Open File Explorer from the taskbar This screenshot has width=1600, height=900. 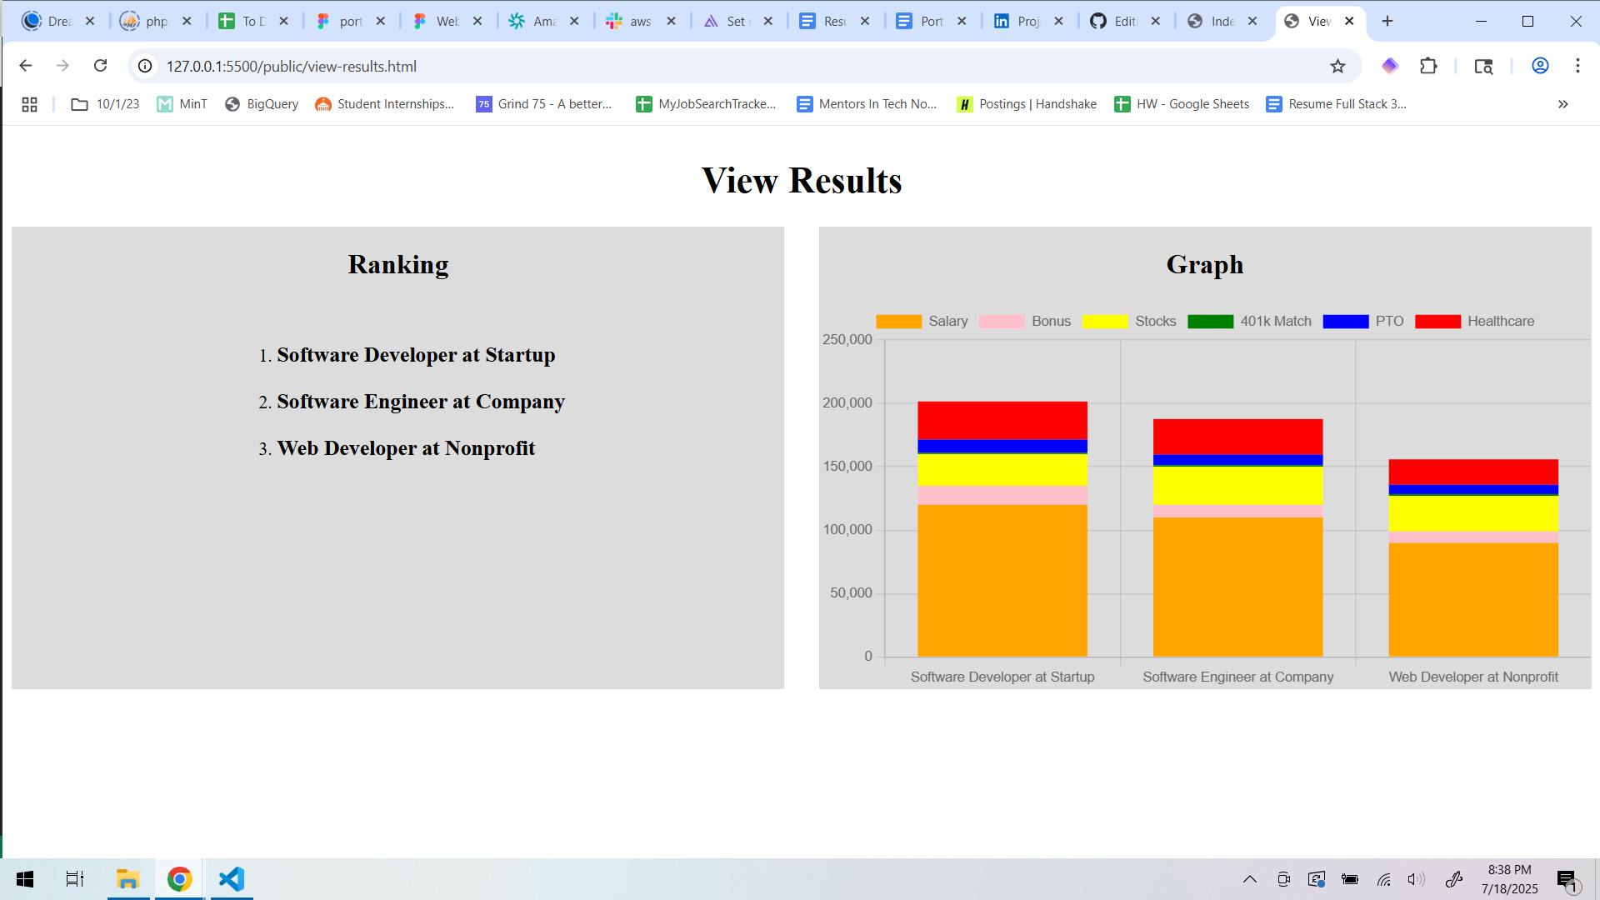127,879
